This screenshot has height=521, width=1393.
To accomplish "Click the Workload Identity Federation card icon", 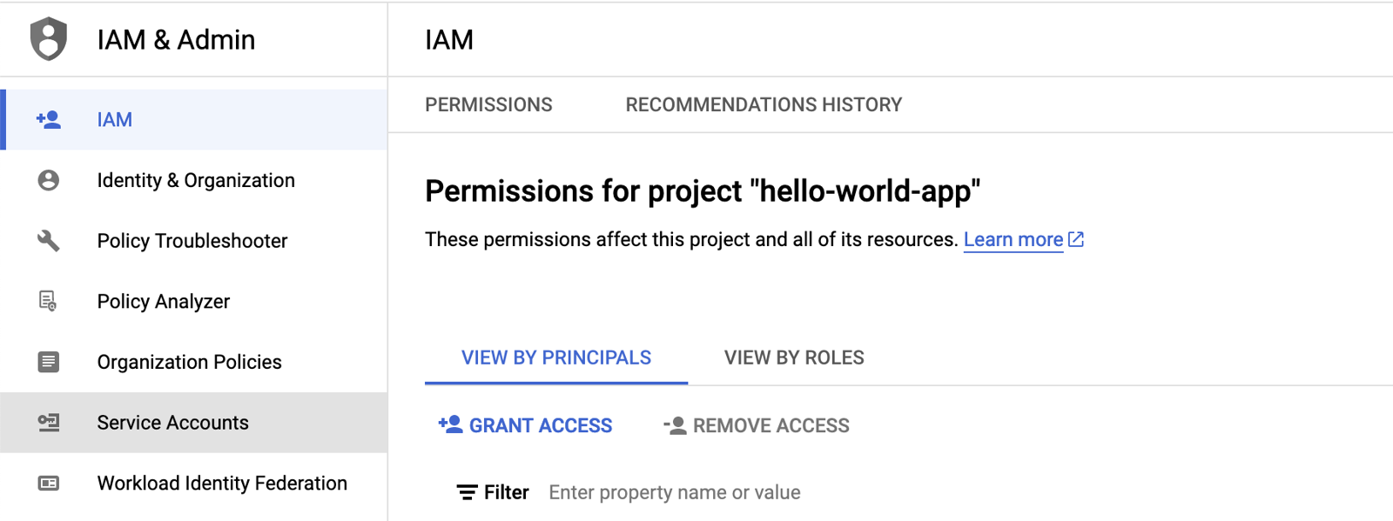I will [x=49, y=483].
